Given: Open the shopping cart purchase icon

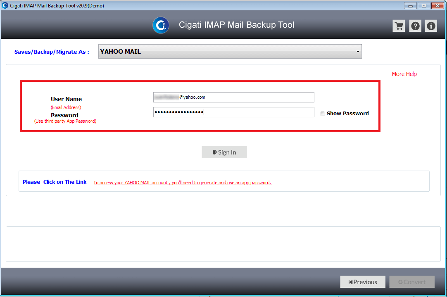Looking at the screenshot, I should [x=399, y=26].
